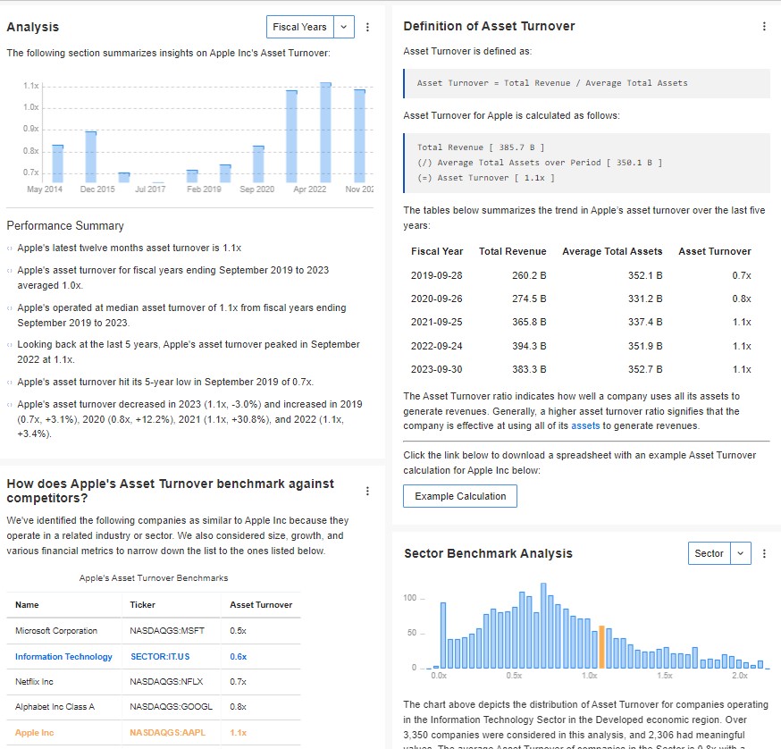Screen dimensions: 781x749
Task: Select the NASDAQGS:GOOGL ticker cell
Action: pos(171,707)
